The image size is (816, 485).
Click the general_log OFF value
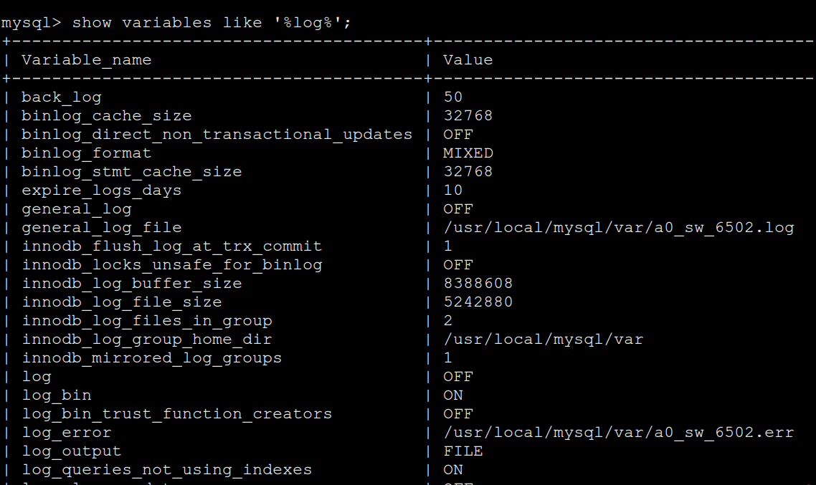[x=457, y=208]
